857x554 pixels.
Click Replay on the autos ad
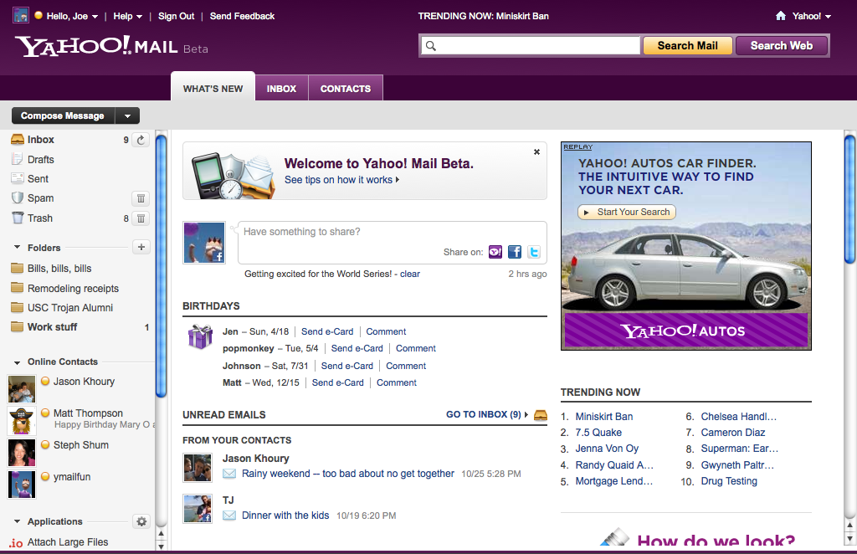[577, 147]
